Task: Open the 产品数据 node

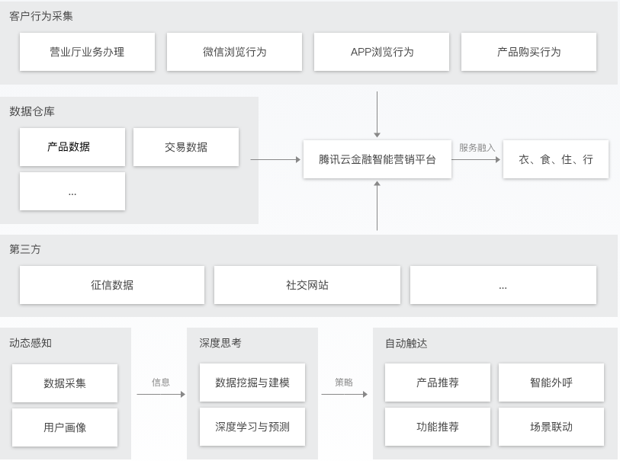Action: click(x=72, y=147)
